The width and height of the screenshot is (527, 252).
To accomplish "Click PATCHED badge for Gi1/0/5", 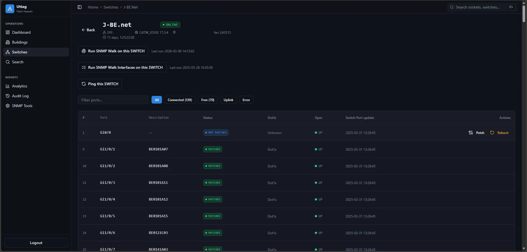I will click(x=213, y=216).
